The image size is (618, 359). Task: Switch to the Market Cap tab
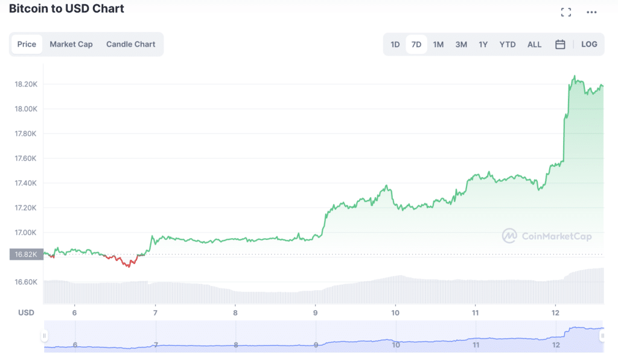pyautogui.click(x=71, y=44)
